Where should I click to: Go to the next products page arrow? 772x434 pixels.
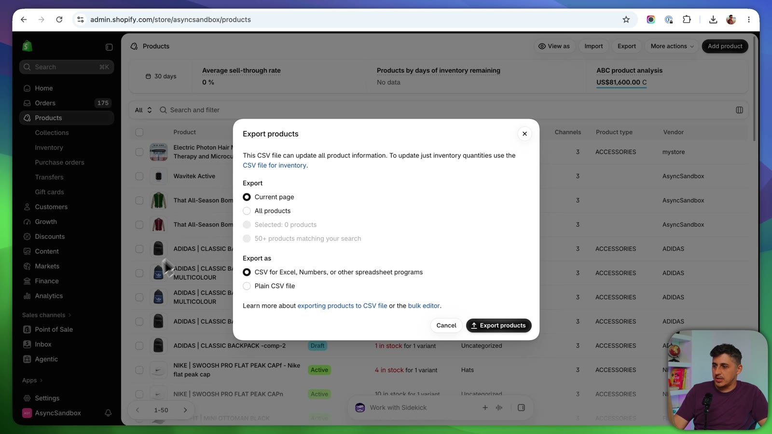[185, 410]
